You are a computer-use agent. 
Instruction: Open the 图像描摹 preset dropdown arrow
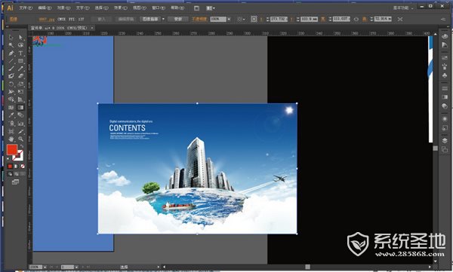tap(163, 19)
